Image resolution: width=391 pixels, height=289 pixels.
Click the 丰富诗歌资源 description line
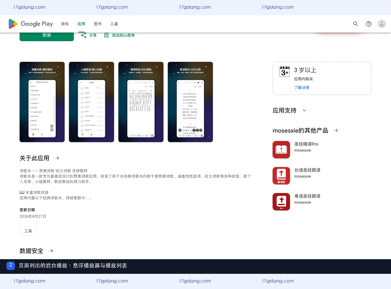[x=34, y=192]
